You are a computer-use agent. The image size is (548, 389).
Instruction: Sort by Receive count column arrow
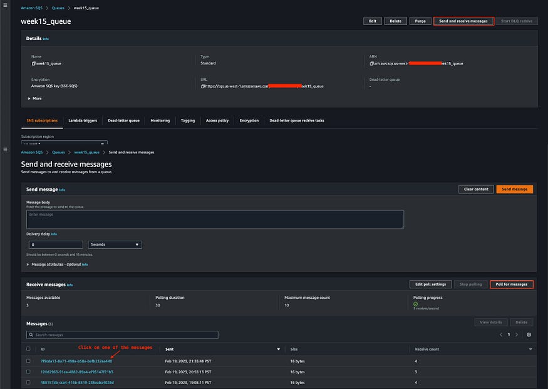[530, 349]
